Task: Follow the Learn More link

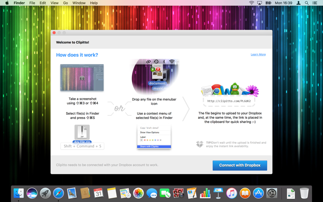Action: (x=258, y=55)
